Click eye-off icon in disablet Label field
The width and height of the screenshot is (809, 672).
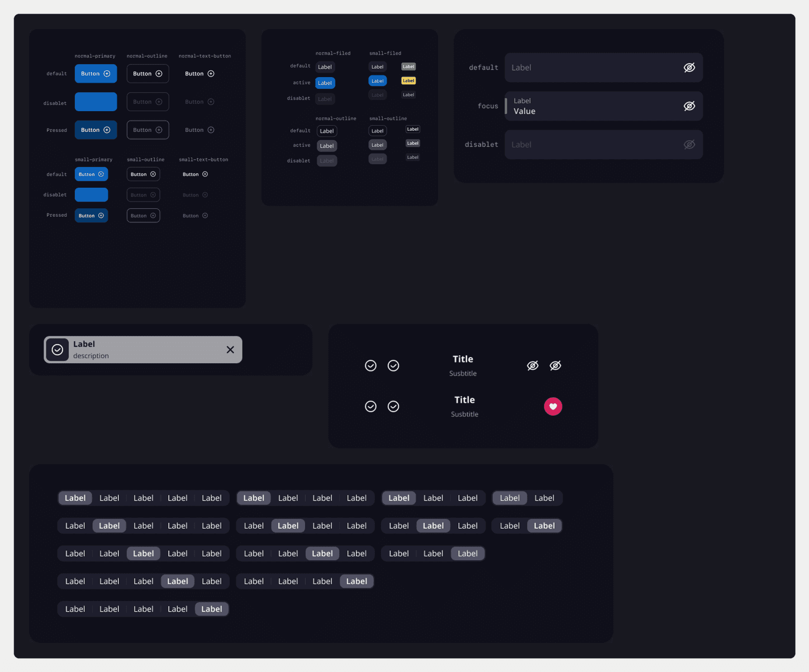tap(689, 145)
